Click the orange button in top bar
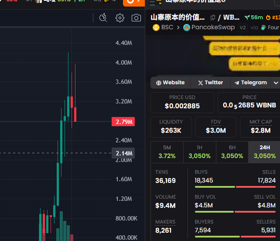Image resolution: width=280 pixels, height=241 pixels. 134,3
